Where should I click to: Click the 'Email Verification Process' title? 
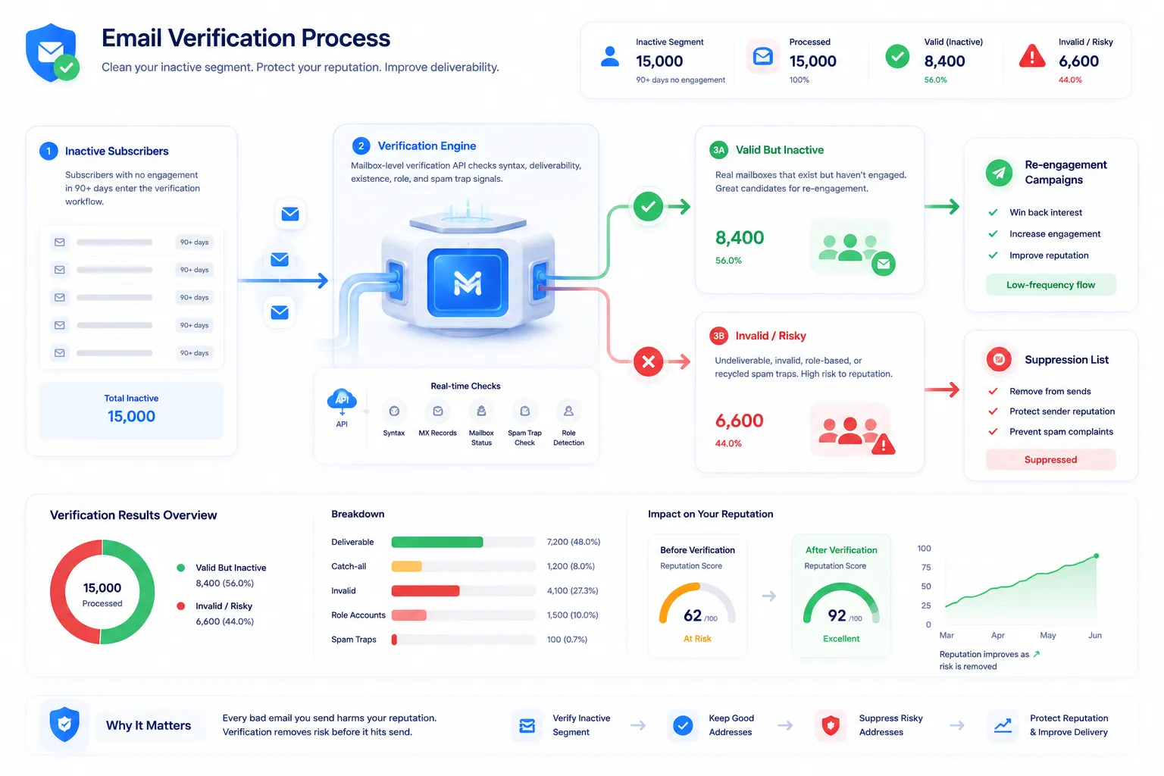pyautogui.click(x=246, y=38)
